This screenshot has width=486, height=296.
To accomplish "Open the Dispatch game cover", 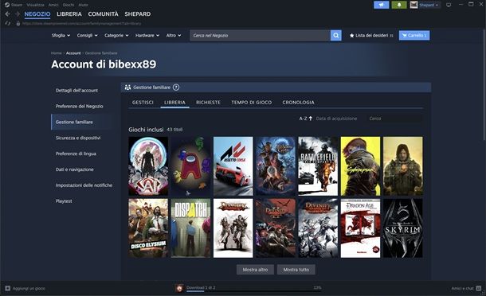I will (x=190, y=228).
